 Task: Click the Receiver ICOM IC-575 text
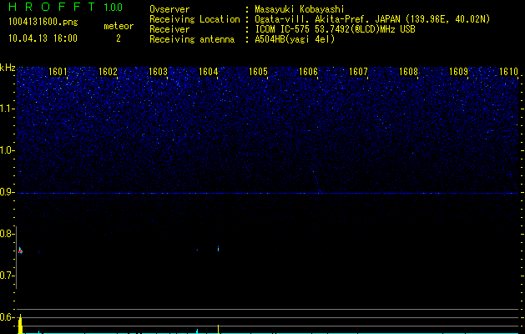(x=335, y=29)
